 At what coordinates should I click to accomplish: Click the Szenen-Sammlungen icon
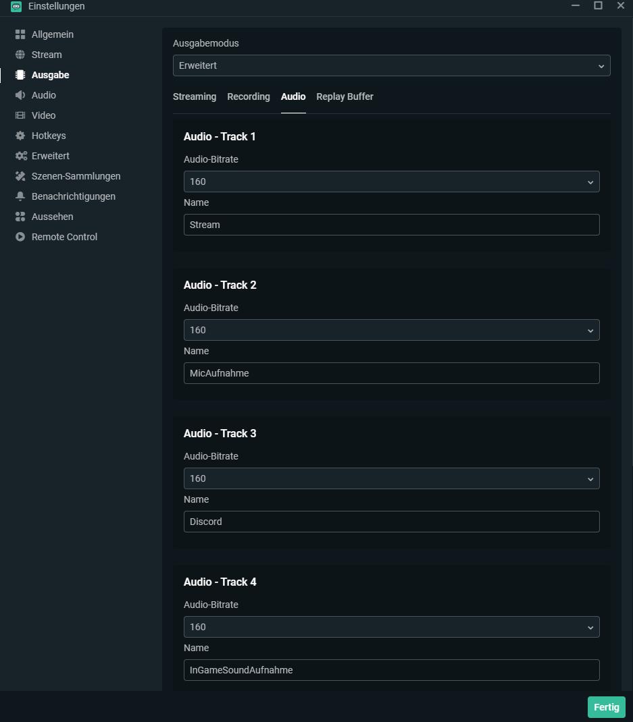[x=20, y=176]
